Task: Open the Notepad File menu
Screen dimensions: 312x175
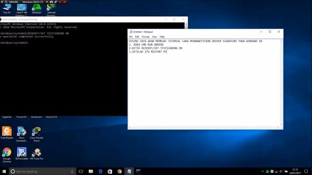Action: [x=131, y=37]
